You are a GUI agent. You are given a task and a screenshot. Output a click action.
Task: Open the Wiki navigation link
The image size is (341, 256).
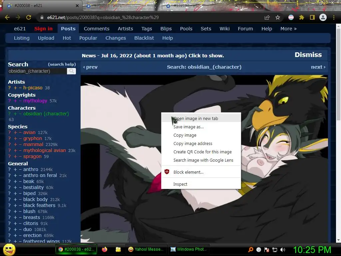coord(224,29)
